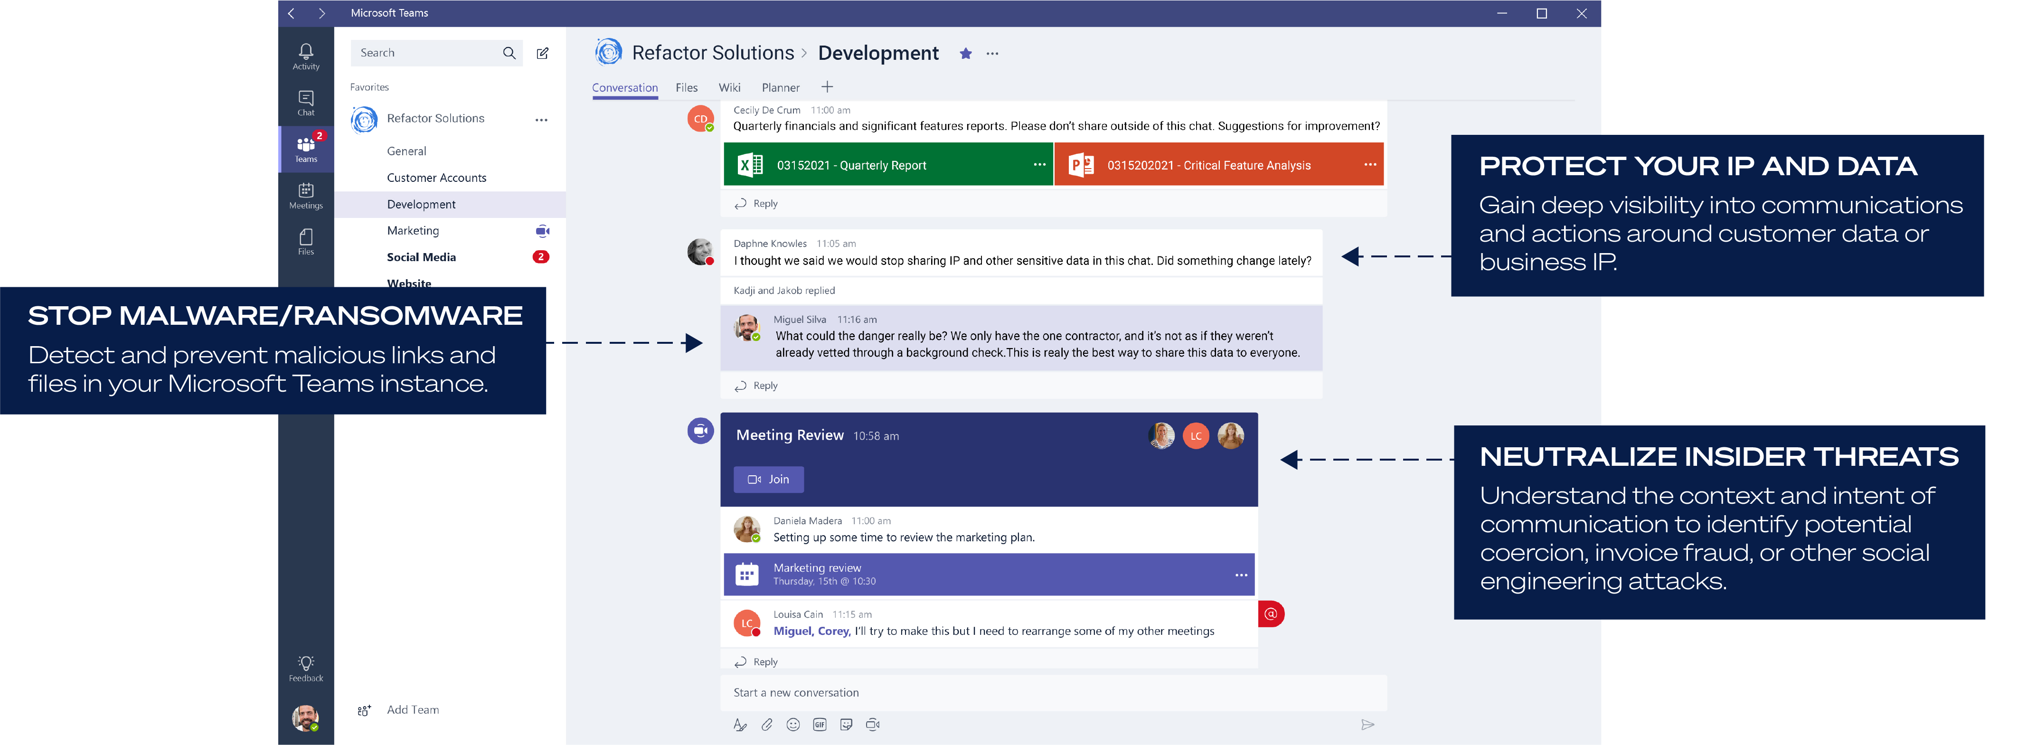Screen dimensions: 2018x745
Task: Click Cecily De Crum's CD avatar
Action: click(x=700, y=119)
